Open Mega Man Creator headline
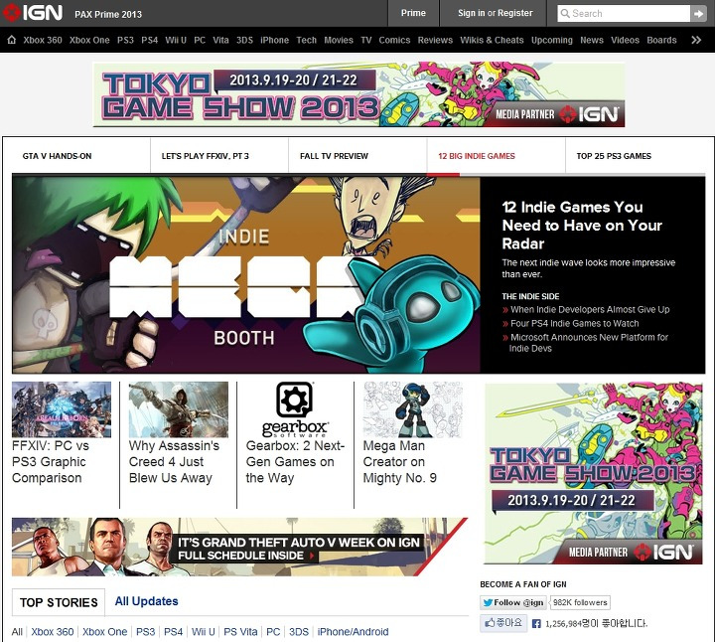The width and height of the screenshot is (715, 642). (400, 462)
